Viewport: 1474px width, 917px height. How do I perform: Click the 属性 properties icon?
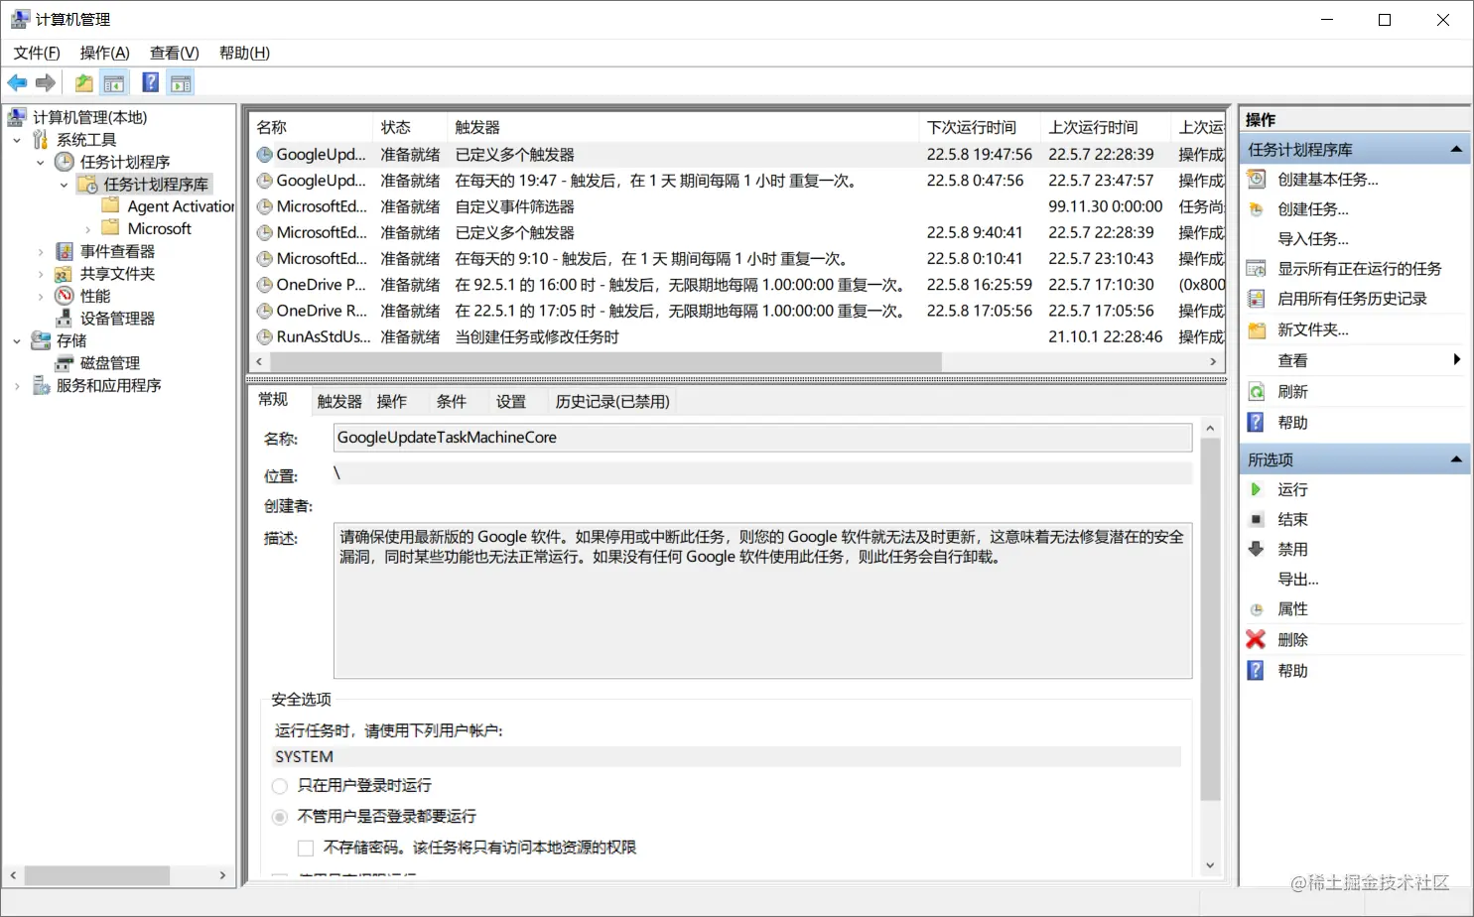coord(1257,609)
